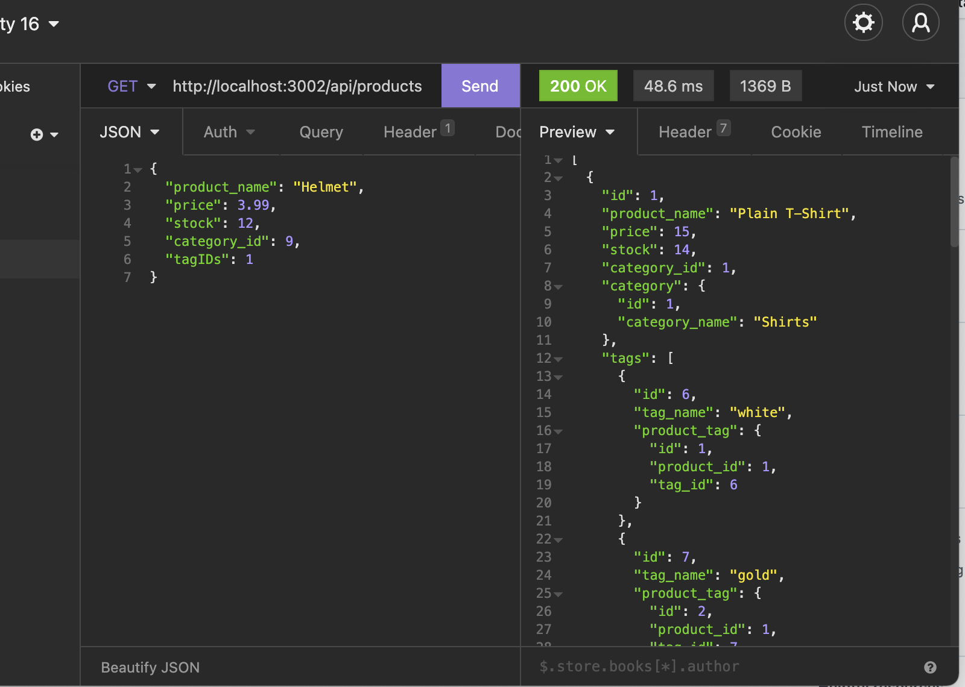Open the account profile icon

coord(920,22)
